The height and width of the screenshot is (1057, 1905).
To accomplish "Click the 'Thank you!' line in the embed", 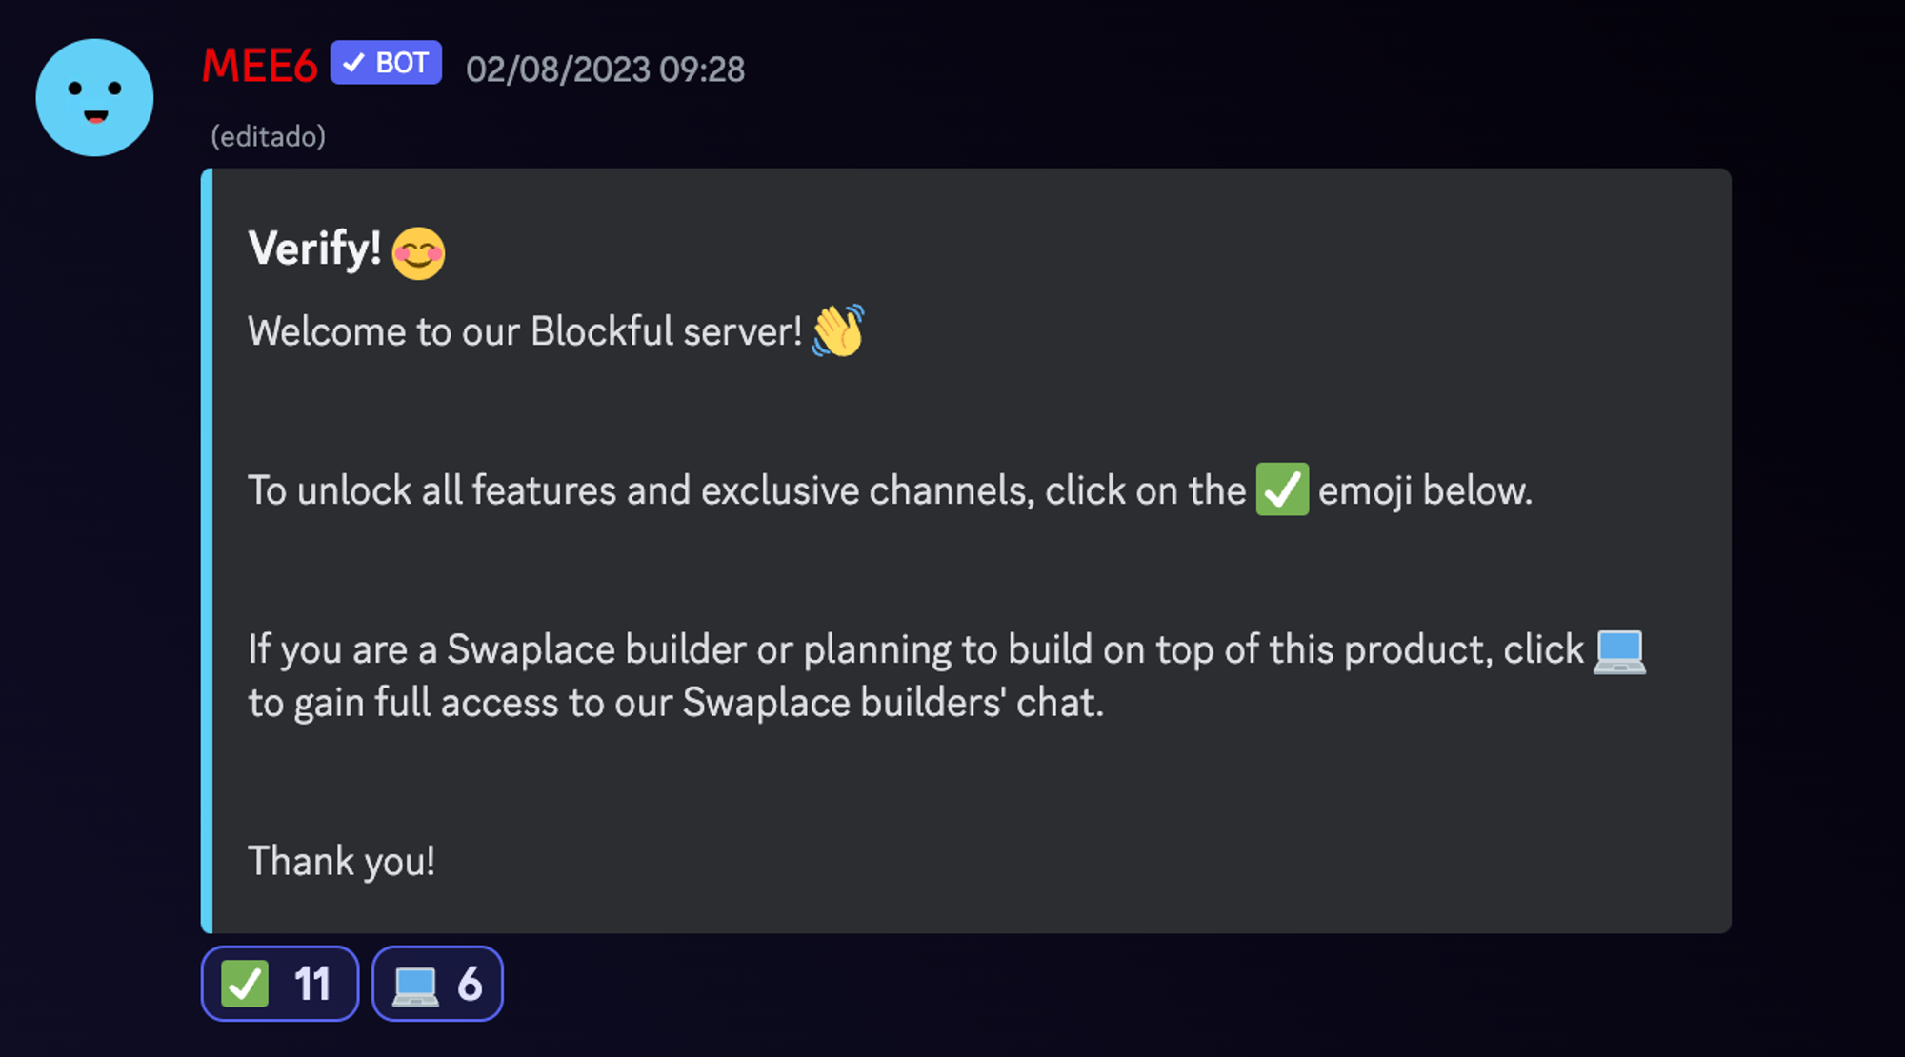I will tap(341, 861).
